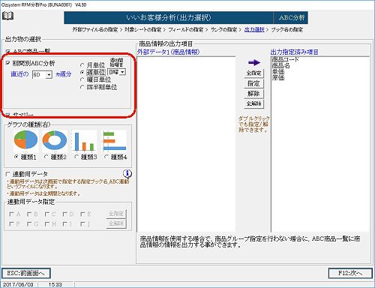Viewport: 375px width, 288px height.
Task: Toggle the disabled checkbox D
Action: pyautogui.click(x=65, y=214)
